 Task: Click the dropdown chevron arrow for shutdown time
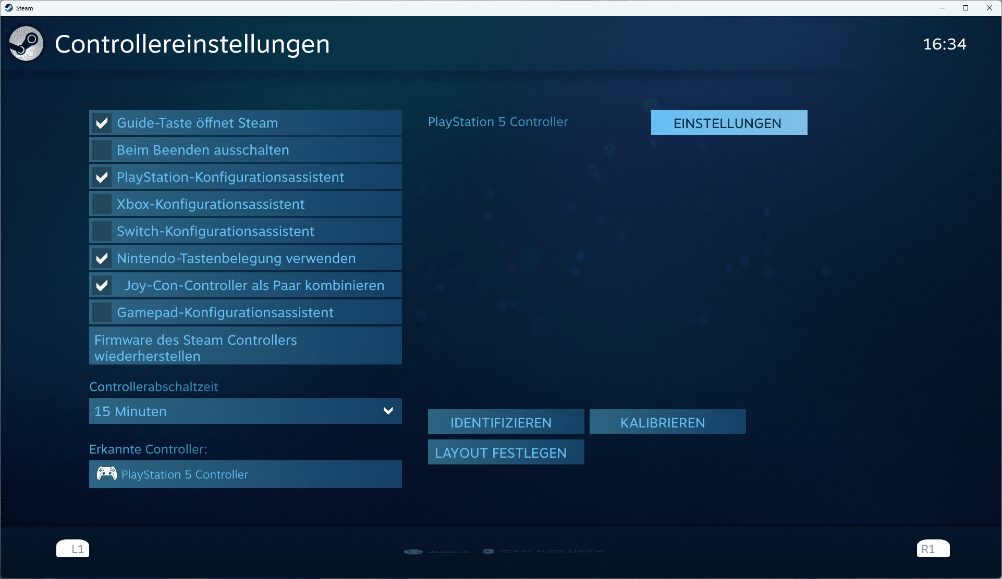[x=388, y=411]
